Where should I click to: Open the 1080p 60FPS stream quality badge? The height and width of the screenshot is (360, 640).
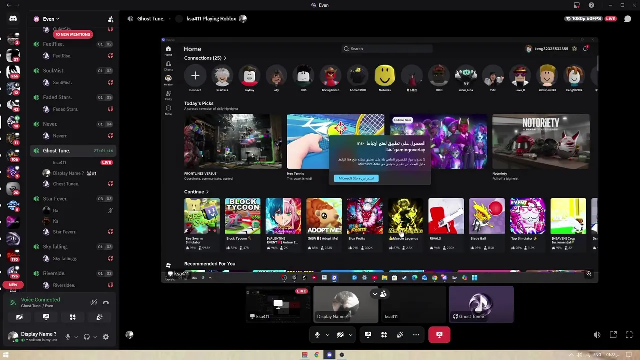coord(583,19)
